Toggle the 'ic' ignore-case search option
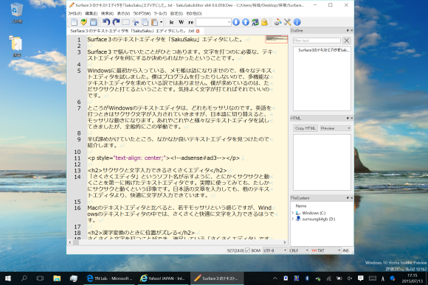Image resolution: width=428 pixels, height=285 pixels. click(171, 22)
